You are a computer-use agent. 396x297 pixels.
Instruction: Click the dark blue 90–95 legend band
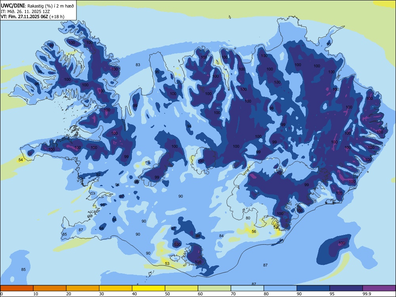click(313, 288)
